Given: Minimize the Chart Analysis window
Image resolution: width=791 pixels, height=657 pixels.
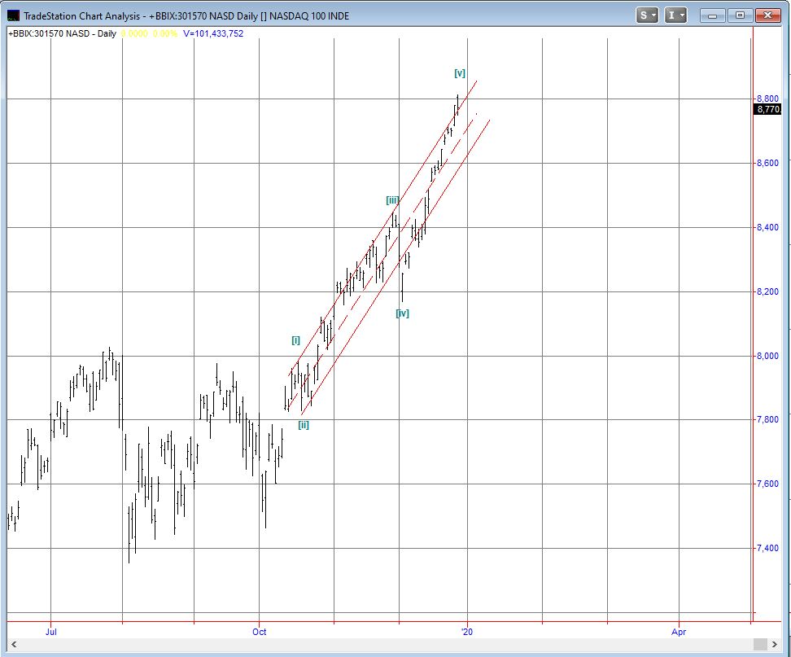Looking at the screenshot, I should coord(713,15).
